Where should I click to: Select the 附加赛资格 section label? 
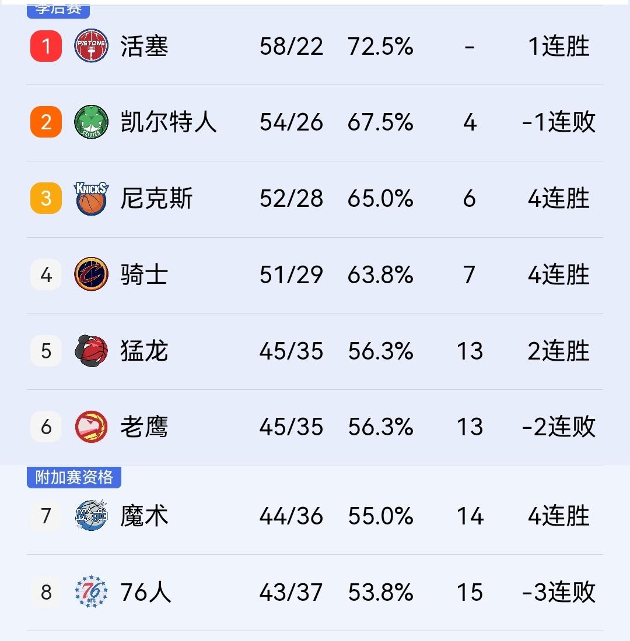pos(73,478)
